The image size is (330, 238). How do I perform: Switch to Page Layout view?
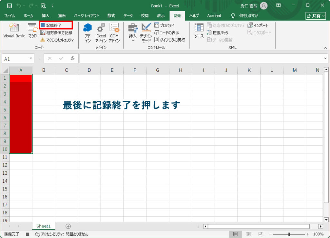[248, 234]
